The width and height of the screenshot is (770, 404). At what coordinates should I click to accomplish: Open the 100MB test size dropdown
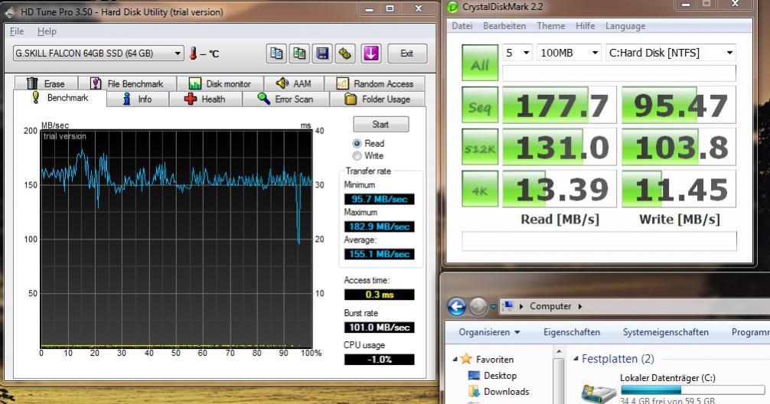click(x=595, y=53)
